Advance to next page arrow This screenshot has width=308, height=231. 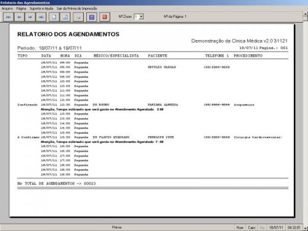tap(30, 17)
